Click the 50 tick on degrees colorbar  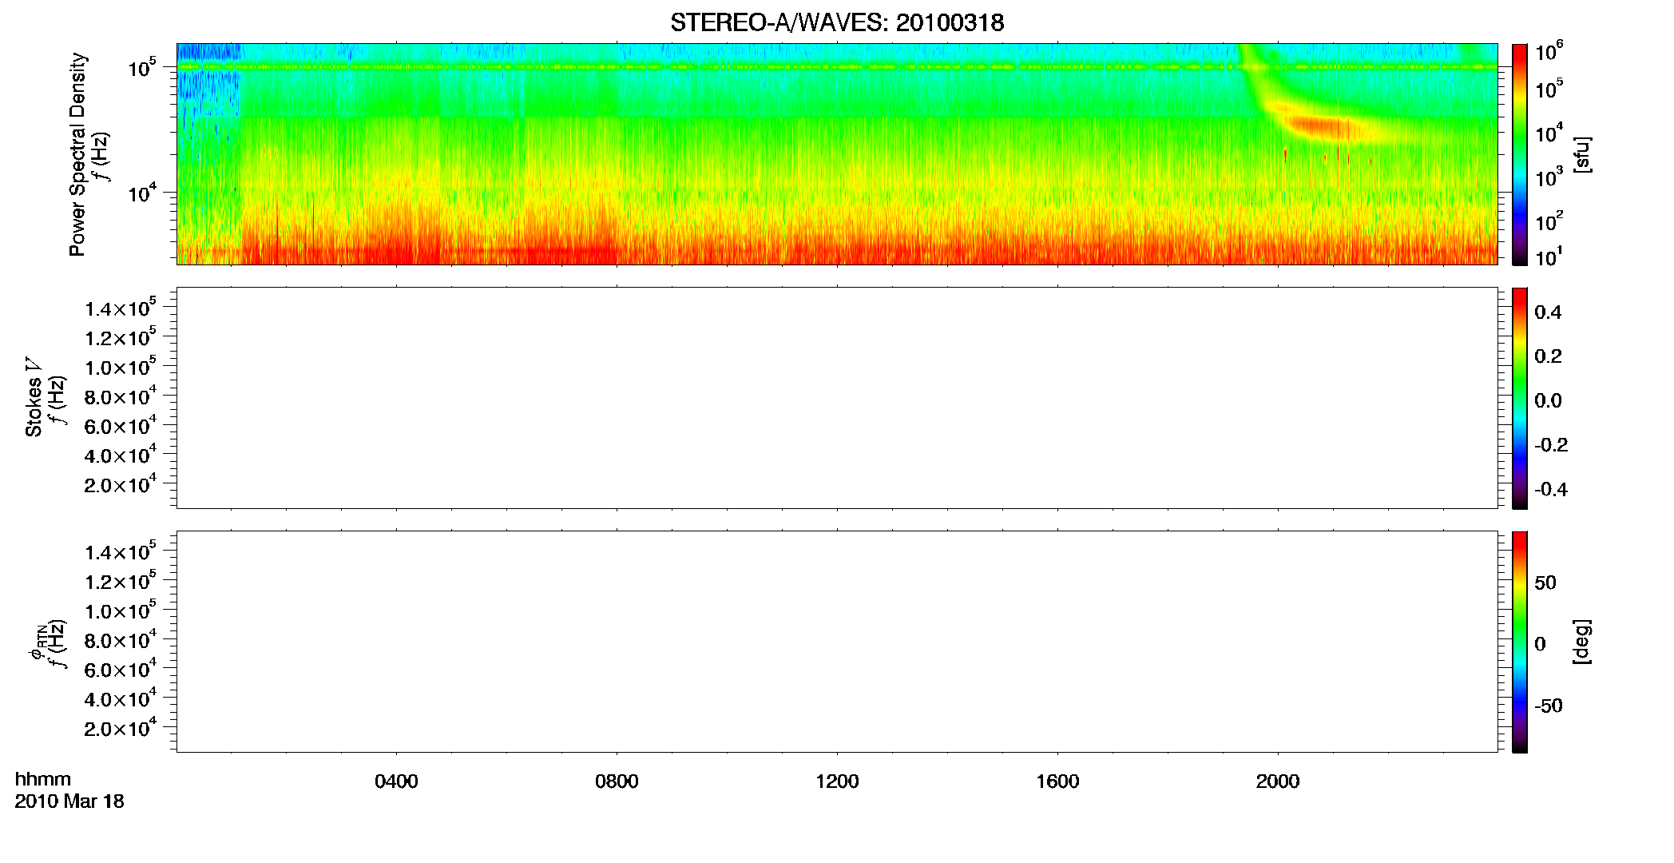pyautogui.click(x=1545, y=583)
